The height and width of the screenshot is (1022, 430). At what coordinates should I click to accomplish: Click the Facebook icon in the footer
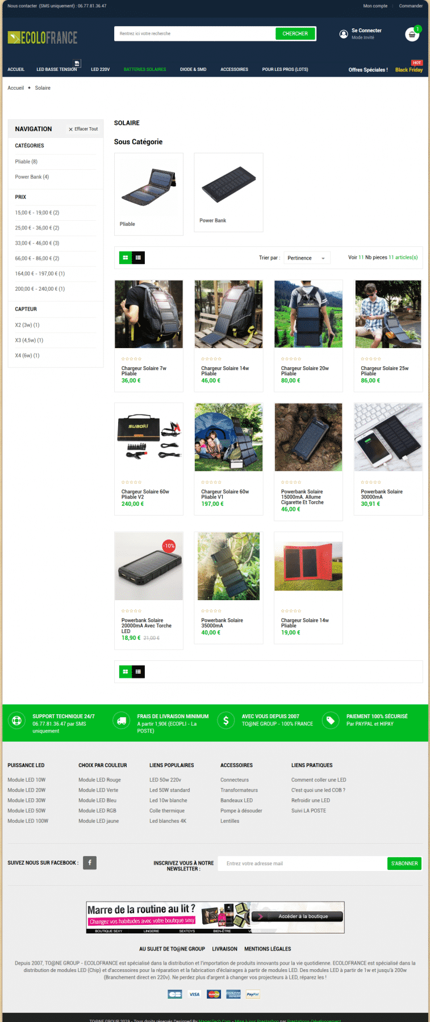coord(90,863)
